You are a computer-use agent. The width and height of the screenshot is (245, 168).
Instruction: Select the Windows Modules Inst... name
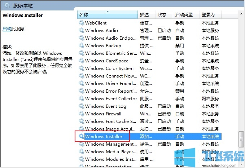(x=111, y=159)
